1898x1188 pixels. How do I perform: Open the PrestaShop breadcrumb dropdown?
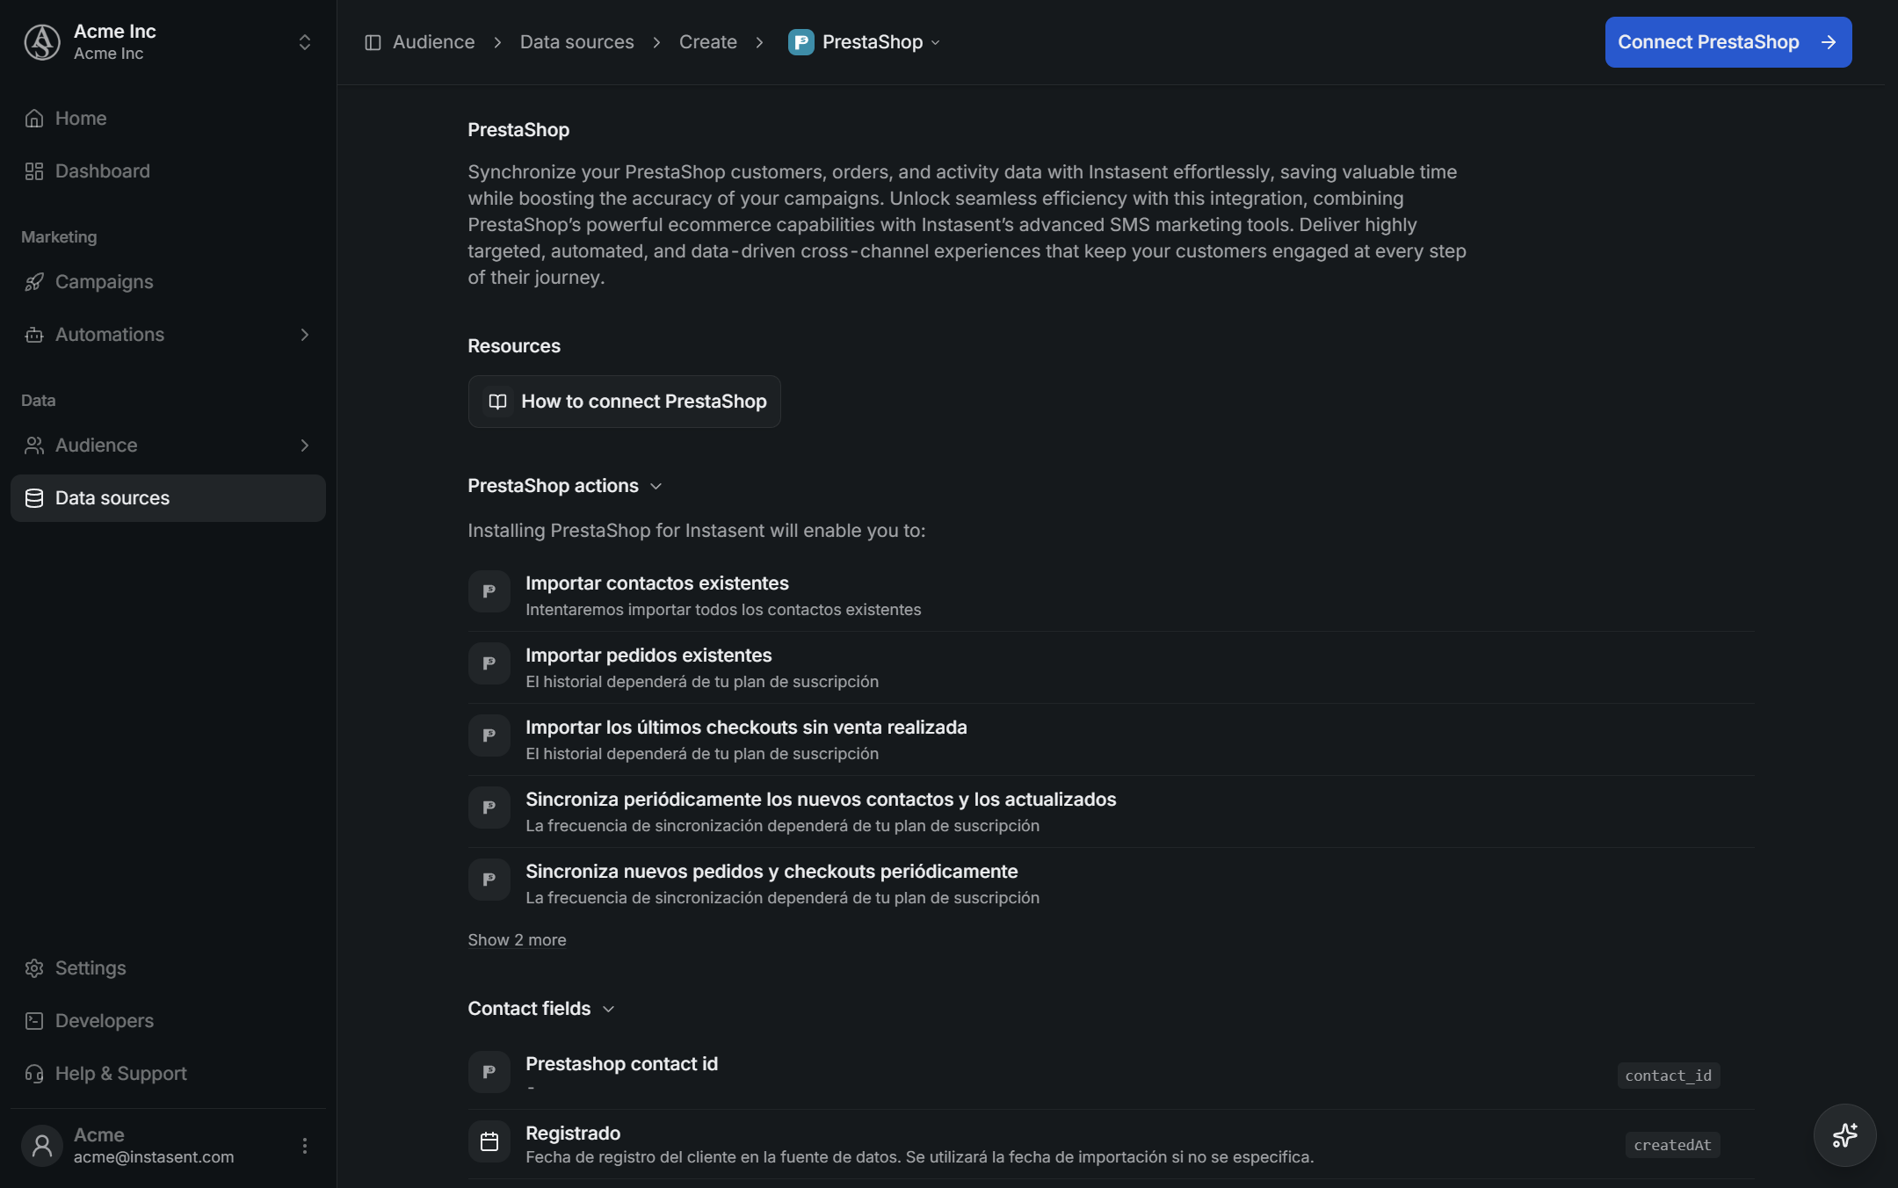(935, 42)
